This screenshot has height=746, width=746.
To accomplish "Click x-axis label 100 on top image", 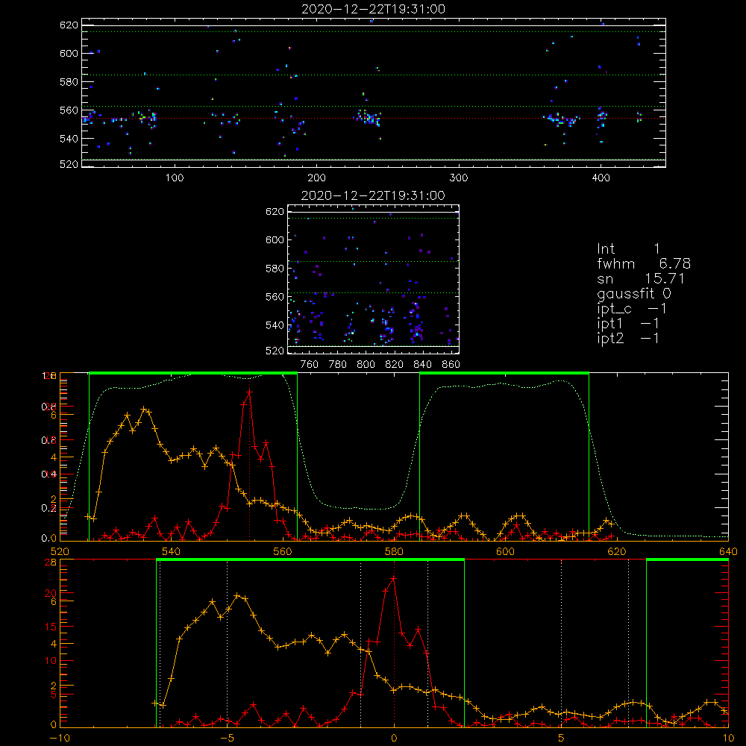I will (175, 178).
